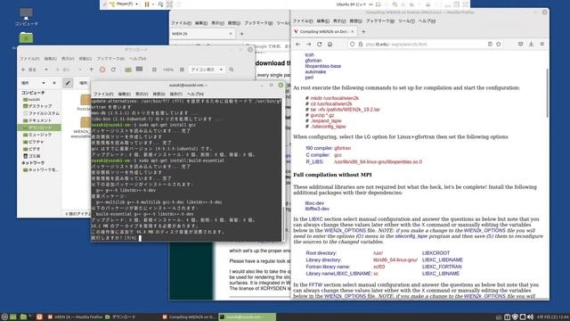Click the terminal window scrollbar
This screenshot has width=570, height=321.
[283, 223]
